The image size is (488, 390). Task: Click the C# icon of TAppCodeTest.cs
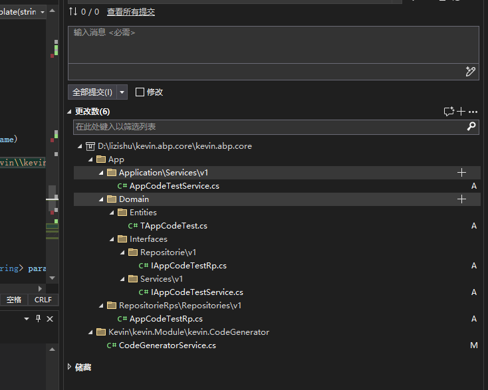point(132,226)
